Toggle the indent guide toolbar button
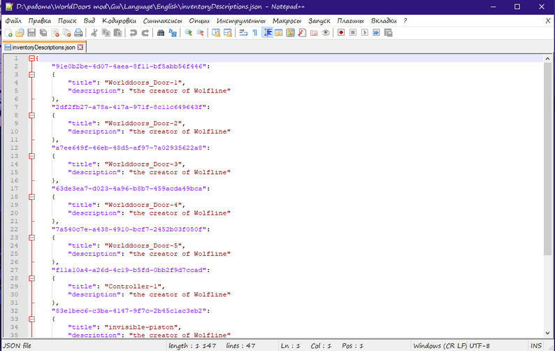The width and height of the screenshot is (555, 351). (267, 33)
